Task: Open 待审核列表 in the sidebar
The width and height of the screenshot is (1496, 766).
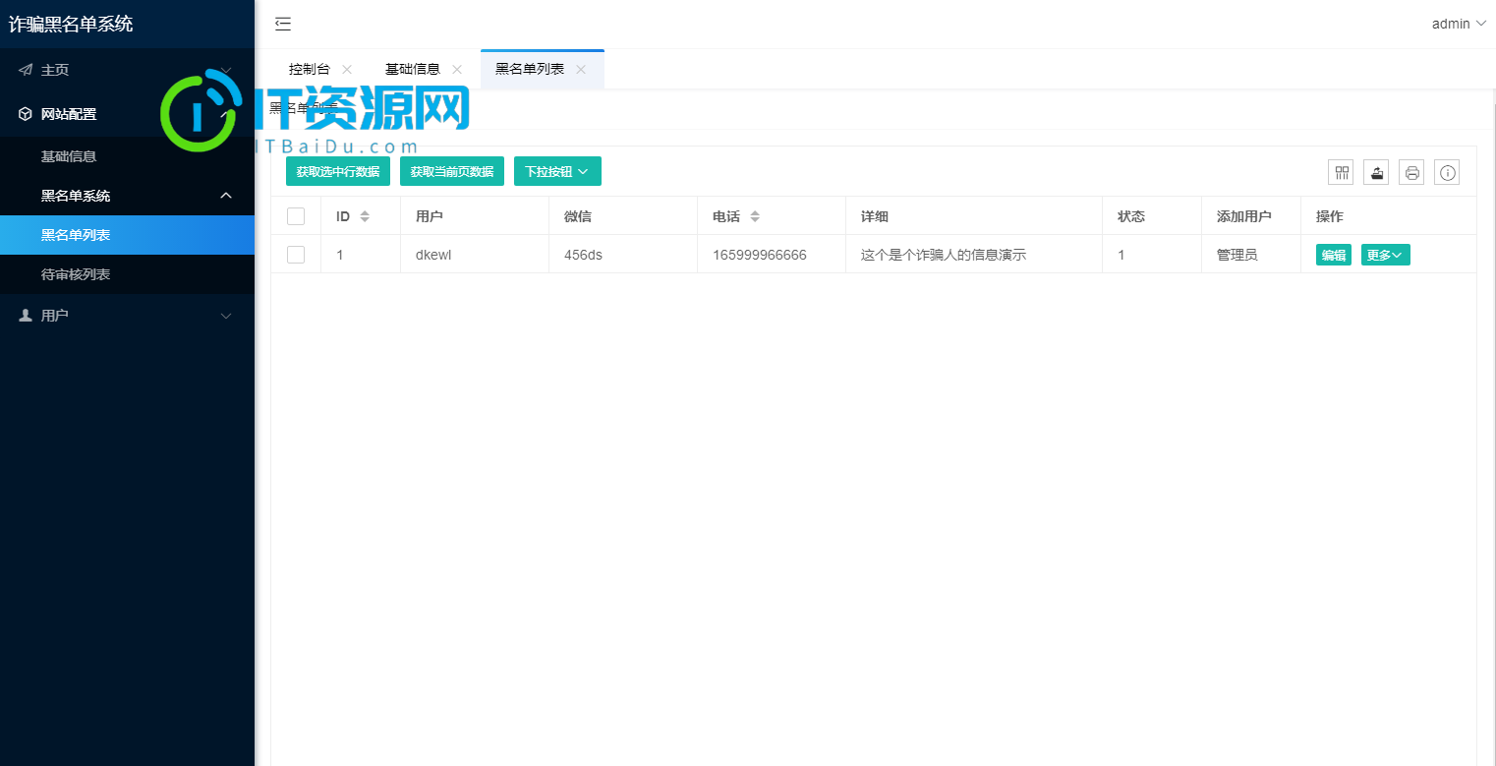Action: [x=127, y=274]
